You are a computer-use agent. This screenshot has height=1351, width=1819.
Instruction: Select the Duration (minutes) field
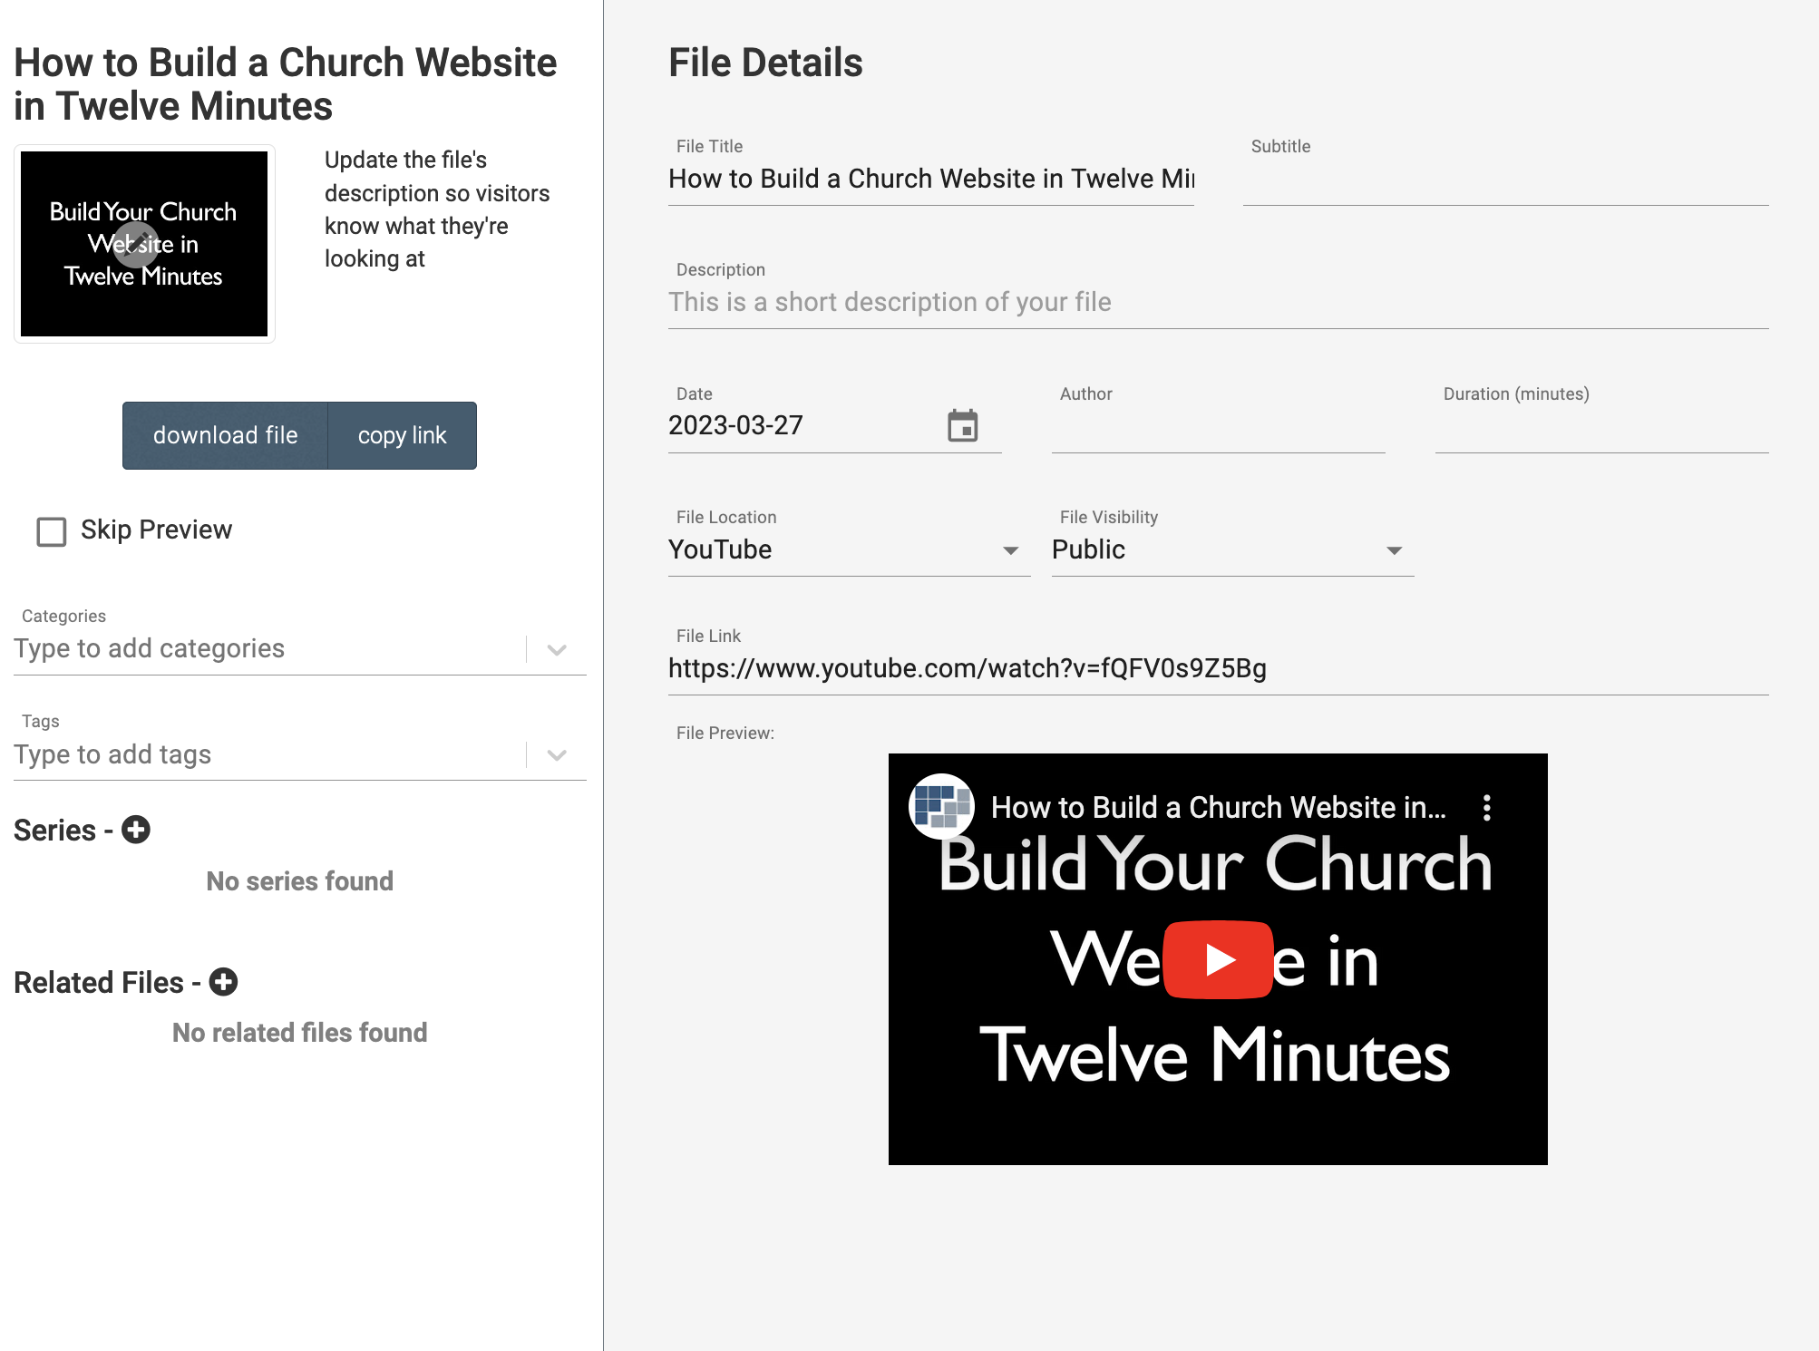(1600, 427)
